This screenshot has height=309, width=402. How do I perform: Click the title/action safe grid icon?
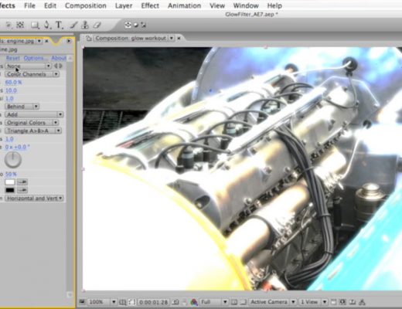tap(123, 302)
